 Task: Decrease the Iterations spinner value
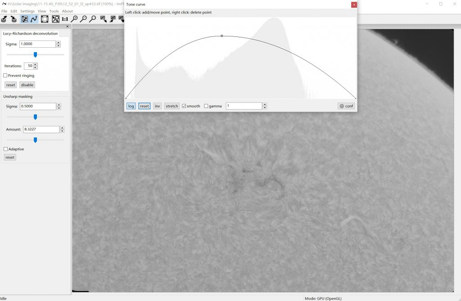click(36, 67)
